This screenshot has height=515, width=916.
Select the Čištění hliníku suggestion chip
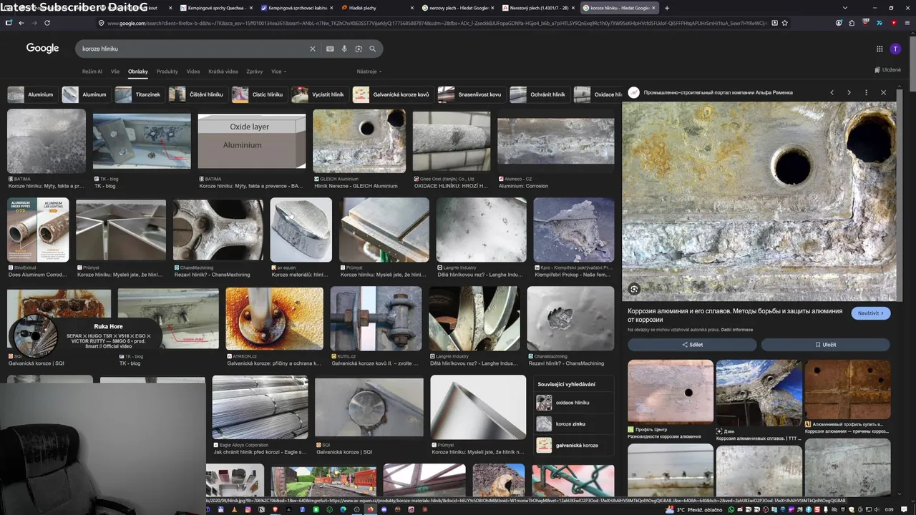pyautogui.click(x=198, y=94)
